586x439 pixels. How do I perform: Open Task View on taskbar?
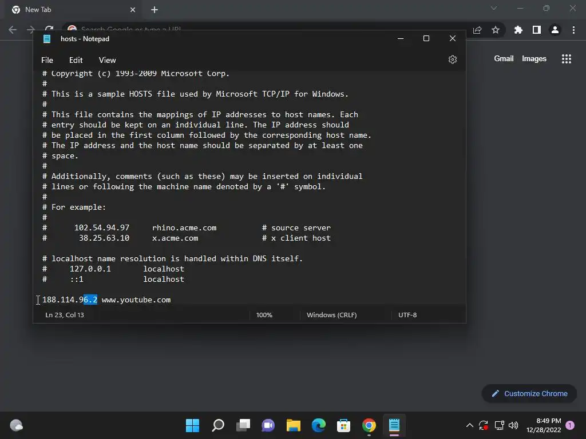click(x=243, y=425)
